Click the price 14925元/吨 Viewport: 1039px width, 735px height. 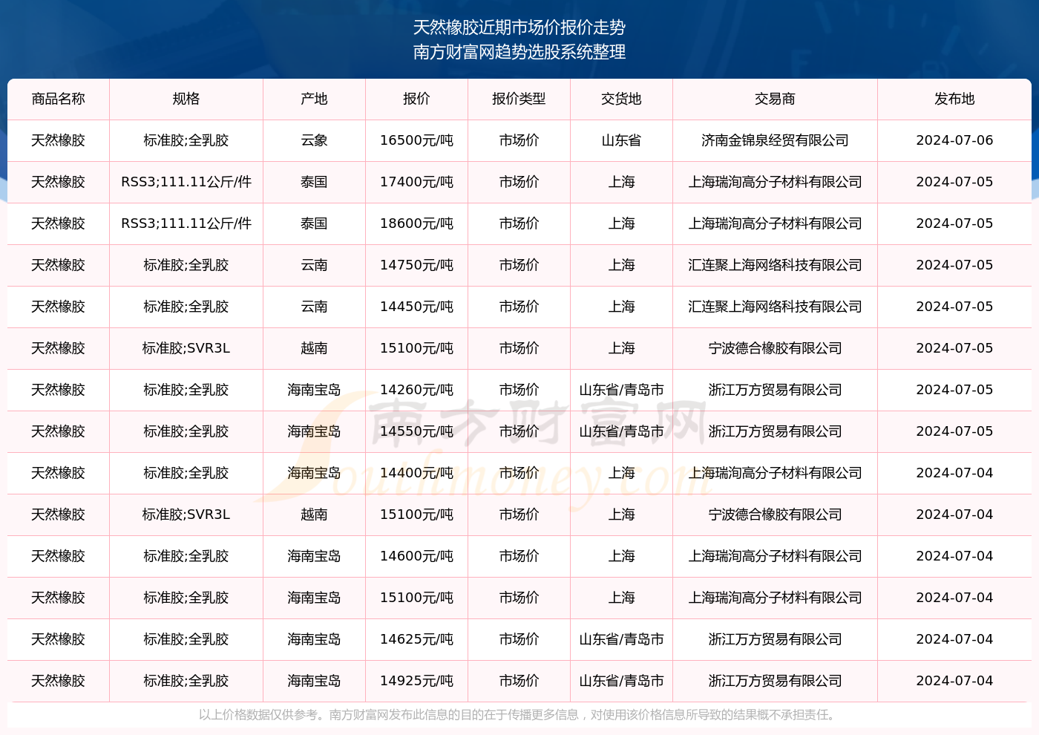coord(416,681)
